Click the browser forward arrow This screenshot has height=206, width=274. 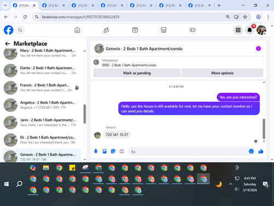point(15,17)
